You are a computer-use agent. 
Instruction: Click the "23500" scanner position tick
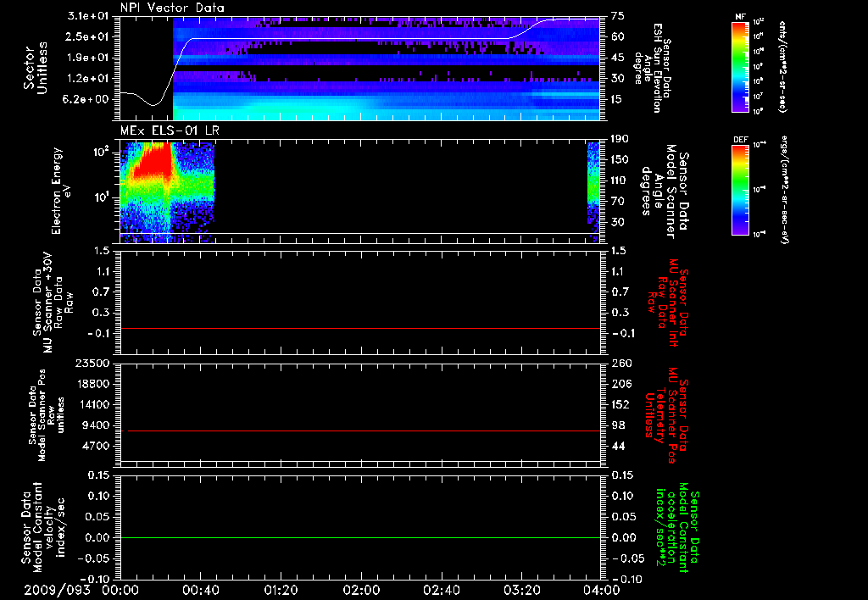[x=92, y=363]
